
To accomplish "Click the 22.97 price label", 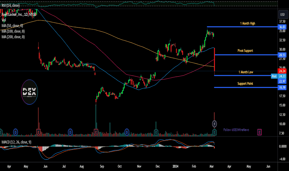I will pyautogui.click(x=282, y=81).
